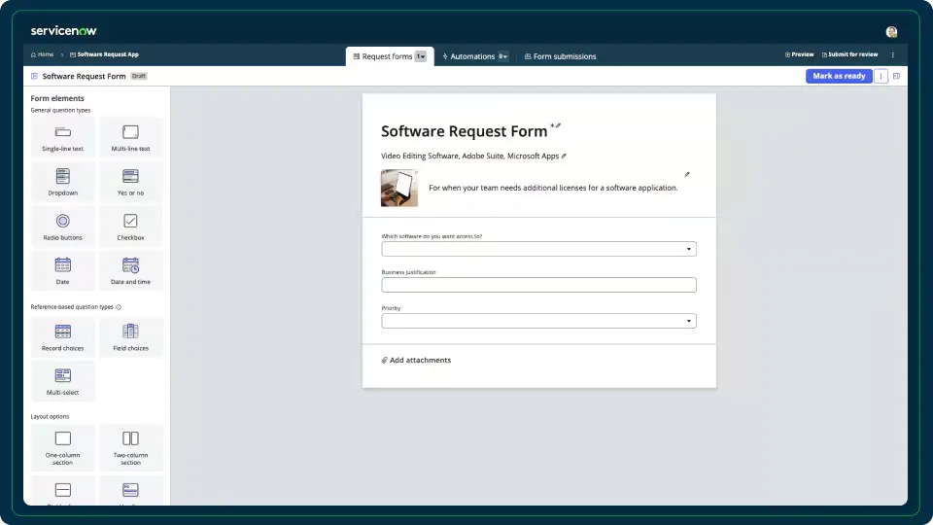Edit the Video Editing Software subtitle pencil
The image size is (933, 525).
tap(564, 156)
